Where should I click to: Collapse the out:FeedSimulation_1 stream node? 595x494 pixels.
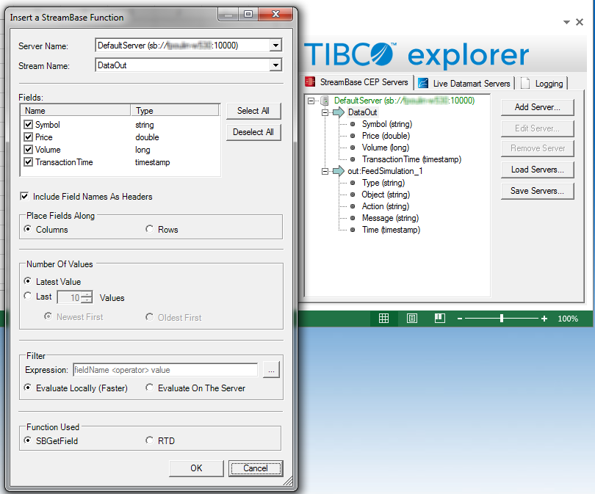(325, 171)
